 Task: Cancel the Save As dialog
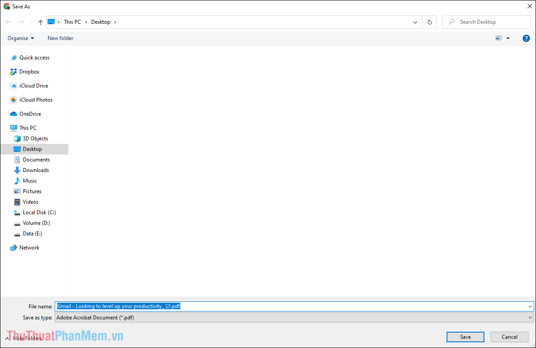[x=510, y=337]
